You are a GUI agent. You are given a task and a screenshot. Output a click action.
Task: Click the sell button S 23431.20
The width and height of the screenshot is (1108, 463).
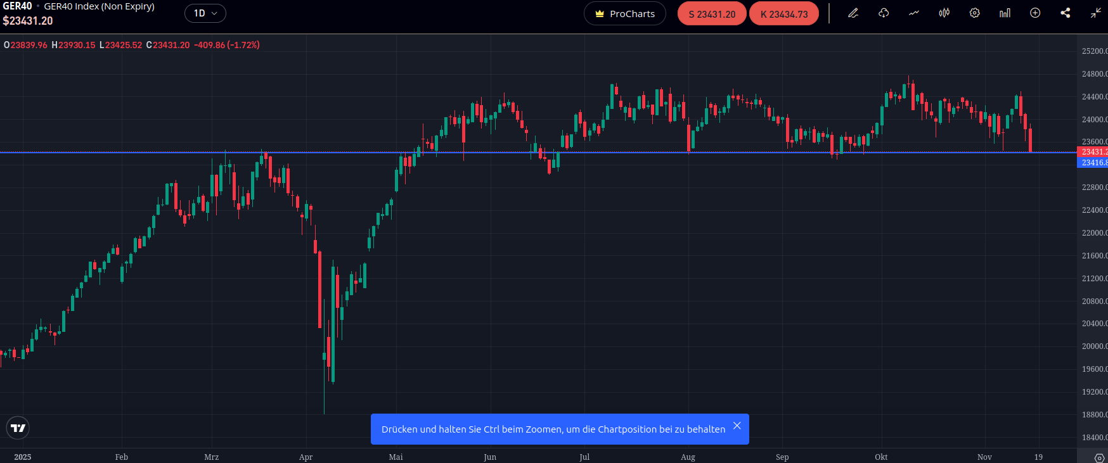click(712, 14)
